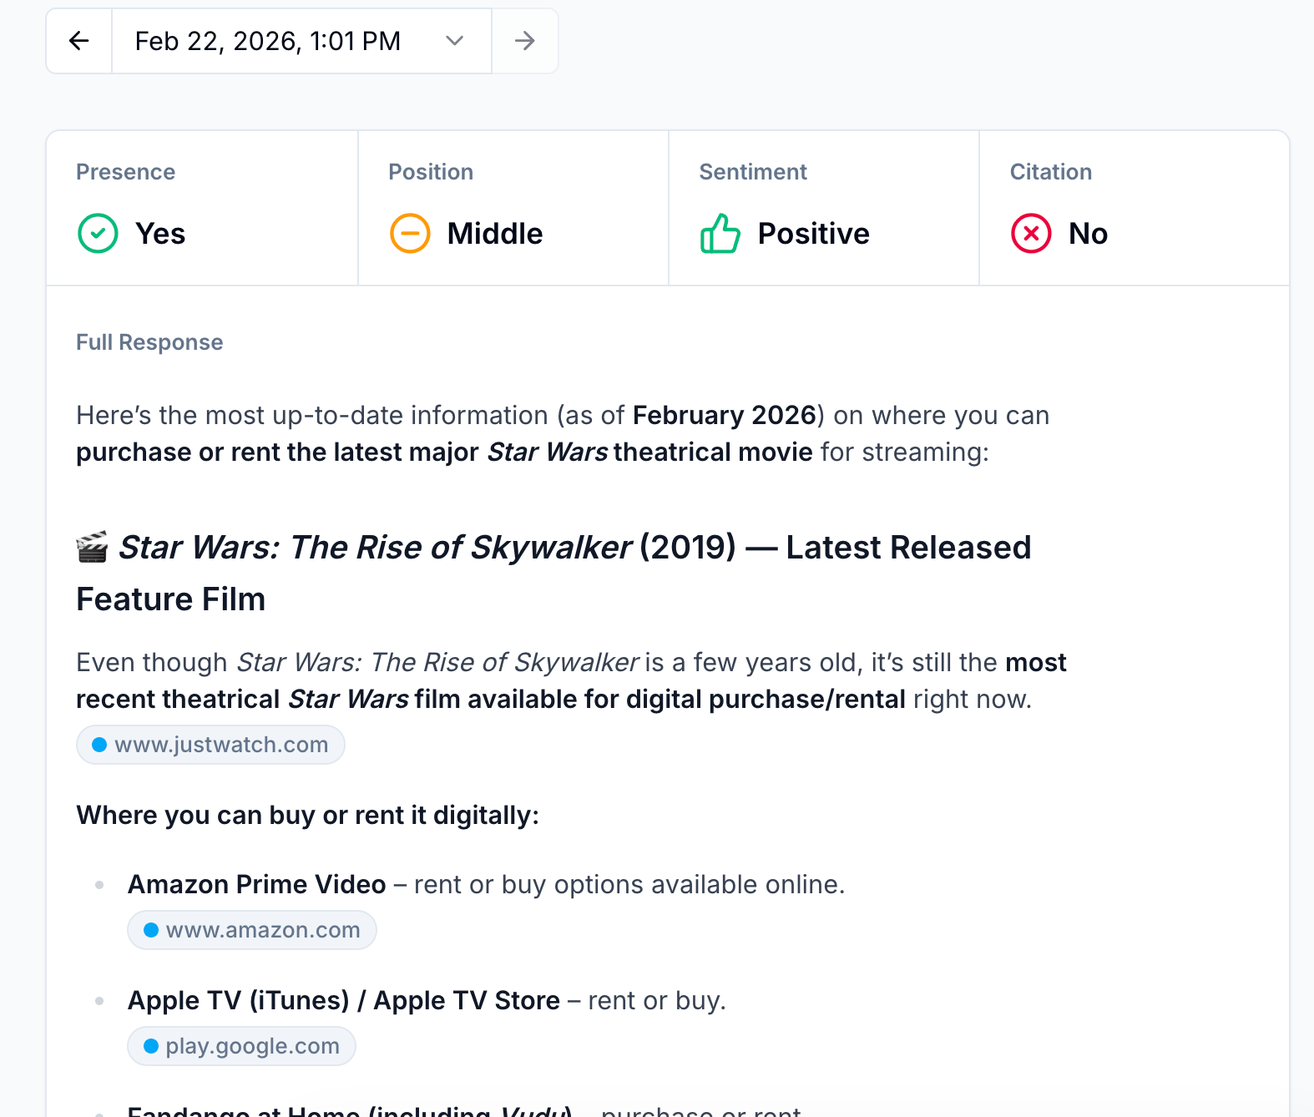
Task: Click the Positive sentiment value
Action: click(814, 234)
